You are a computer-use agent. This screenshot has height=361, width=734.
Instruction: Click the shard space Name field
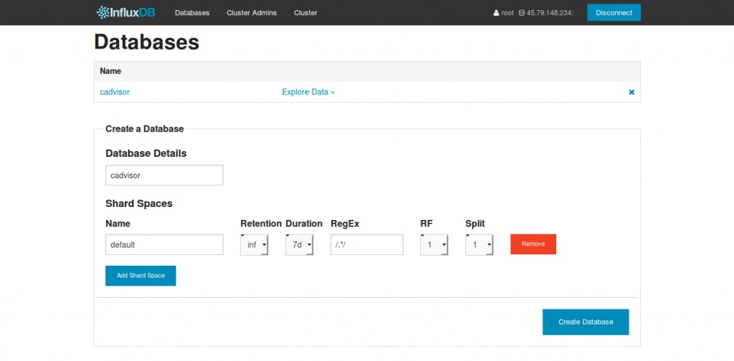click(164, 244)
